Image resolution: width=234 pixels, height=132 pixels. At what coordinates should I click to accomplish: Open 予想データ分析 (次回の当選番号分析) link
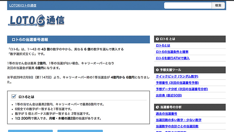[x=186, y=89]
